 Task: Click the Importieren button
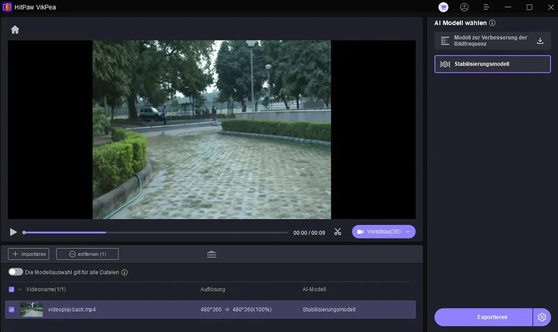29,254
